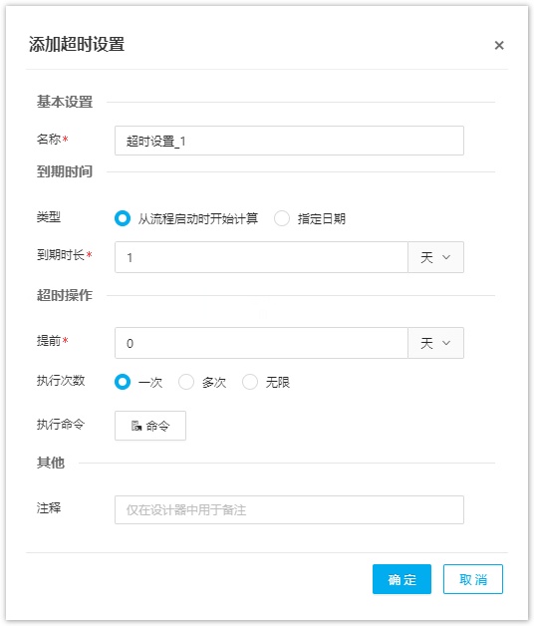Click the 命令 icon button for 执行命令
This screenshot has width=534, height=626.
click(x=150, y=426)
